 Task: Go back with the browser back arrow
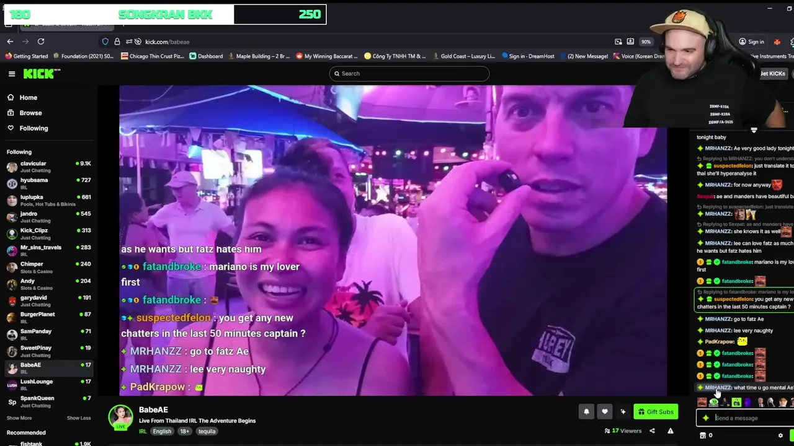[10, 42]
